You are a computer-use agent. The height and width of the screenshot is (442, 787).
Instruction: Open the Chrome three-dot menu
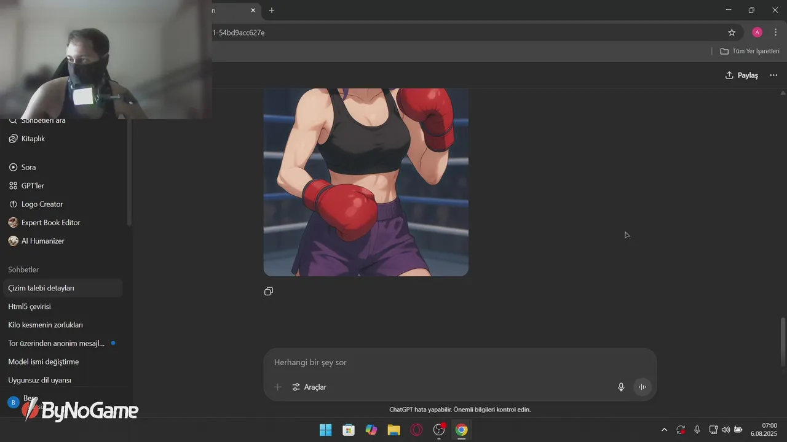tap(775, 33)
